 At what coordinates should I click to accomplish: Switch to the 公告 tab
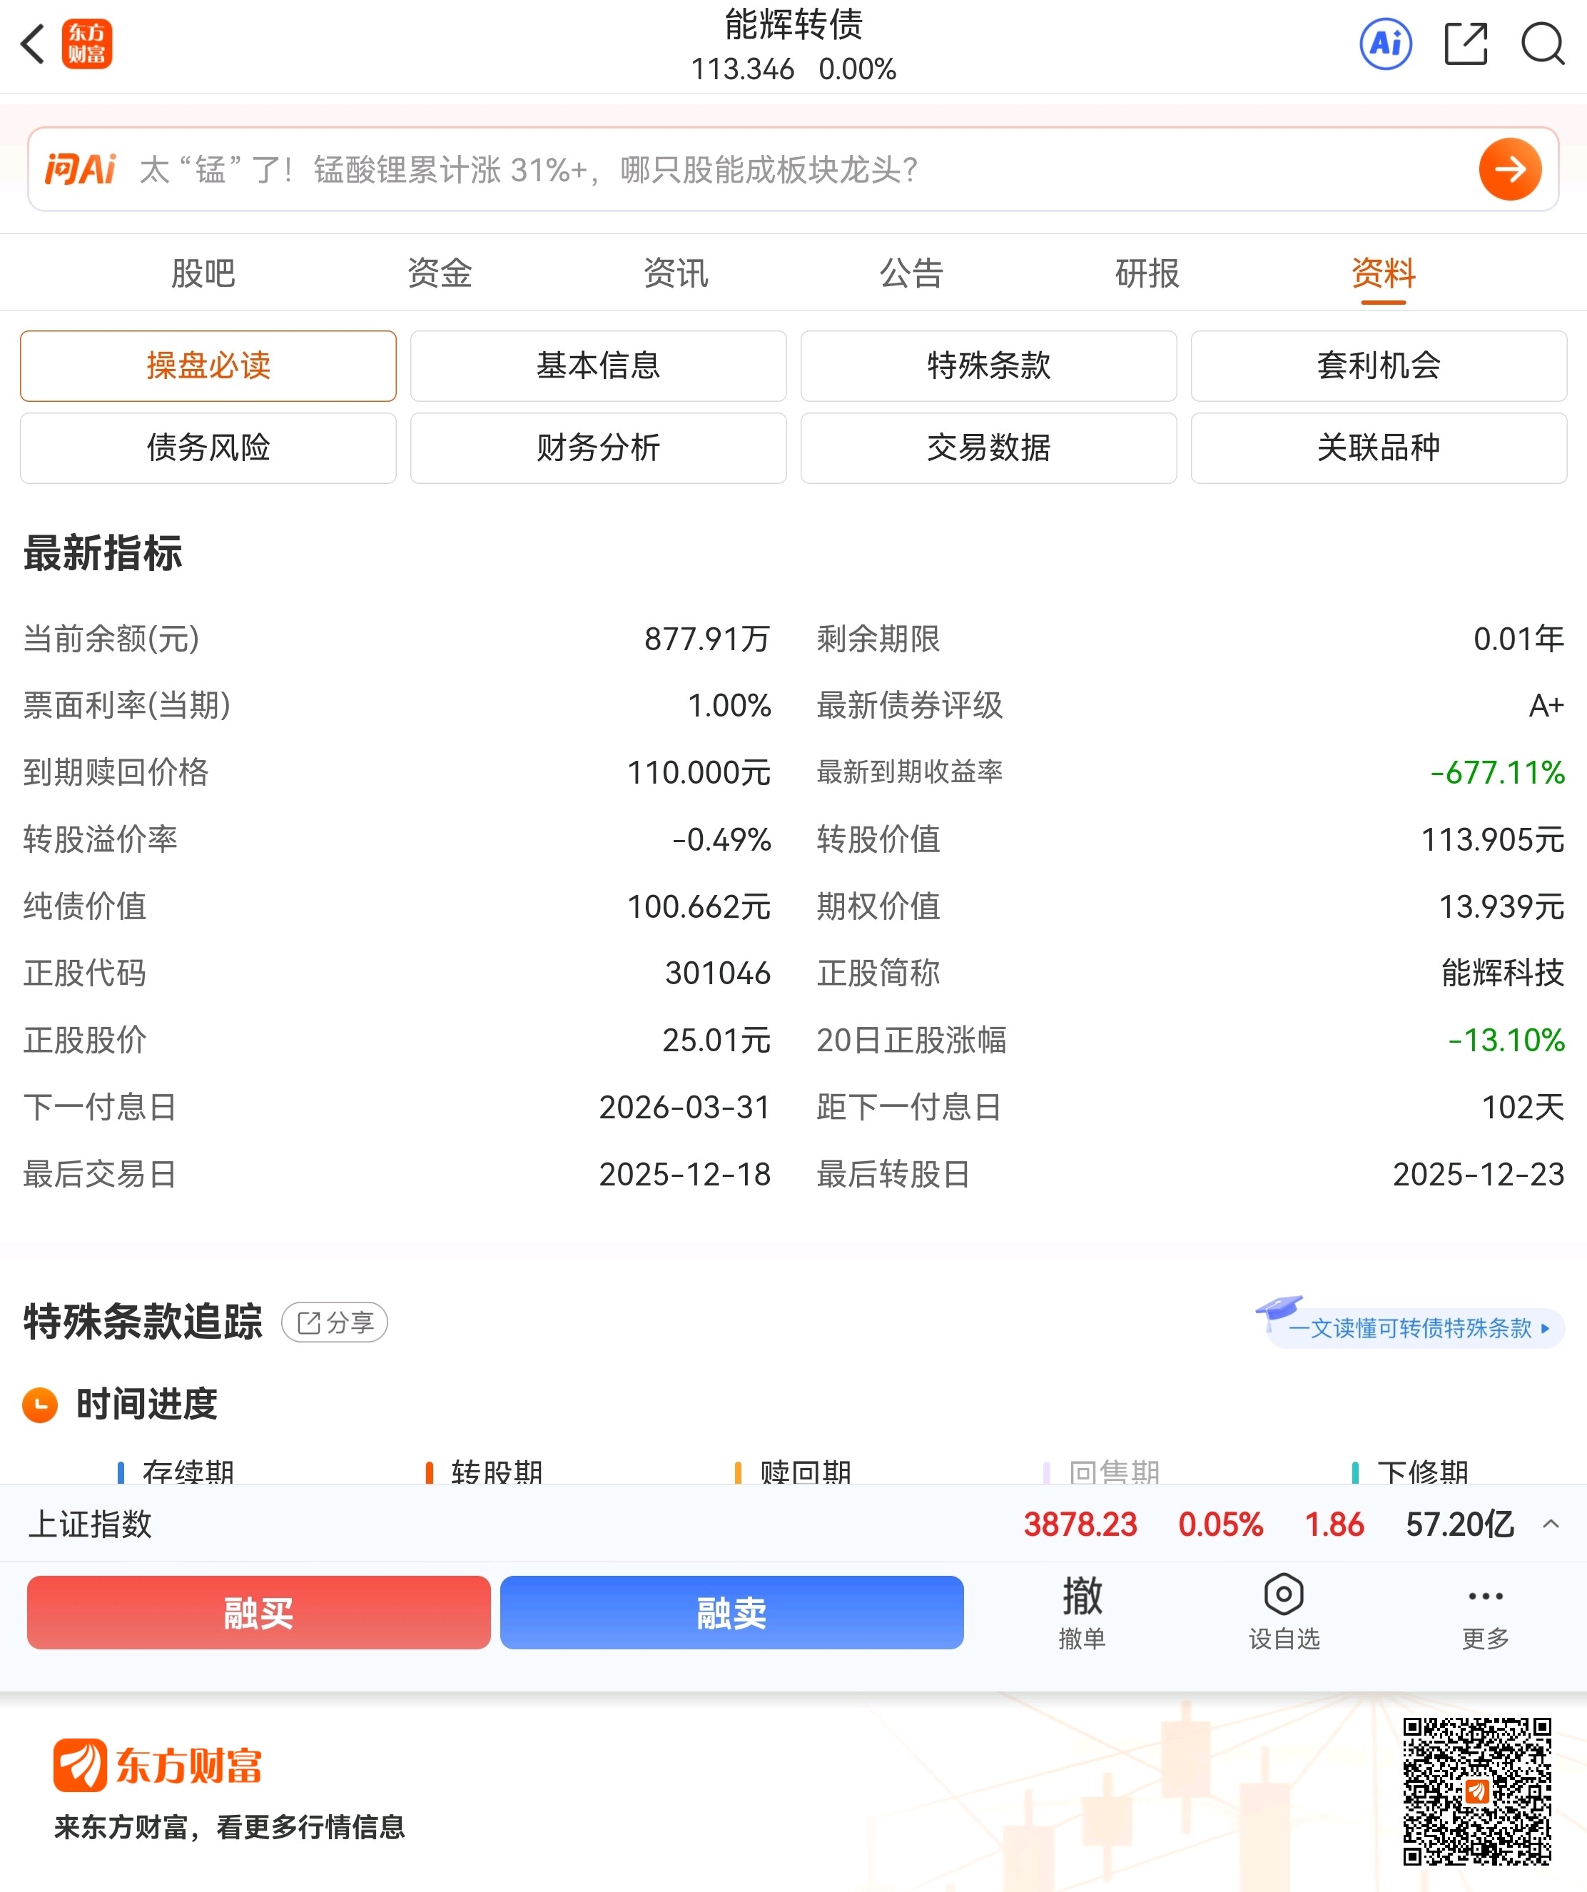[x=911, y=273]
